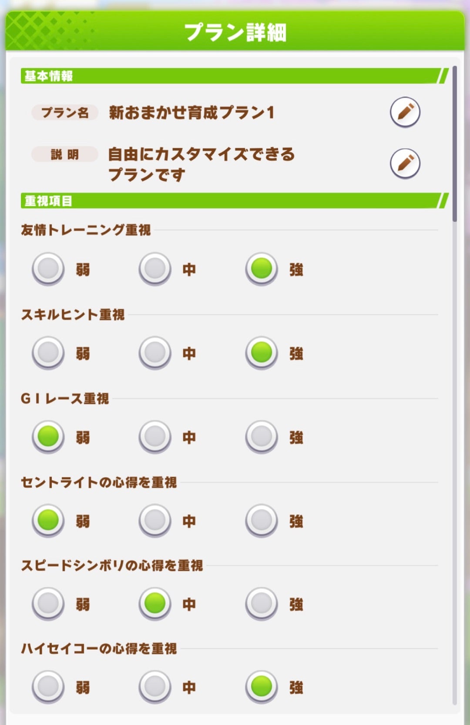Set スキルヒント重視 to 弱
The height and width of the screenshot is (725, 470).
(x=48, y=353)
